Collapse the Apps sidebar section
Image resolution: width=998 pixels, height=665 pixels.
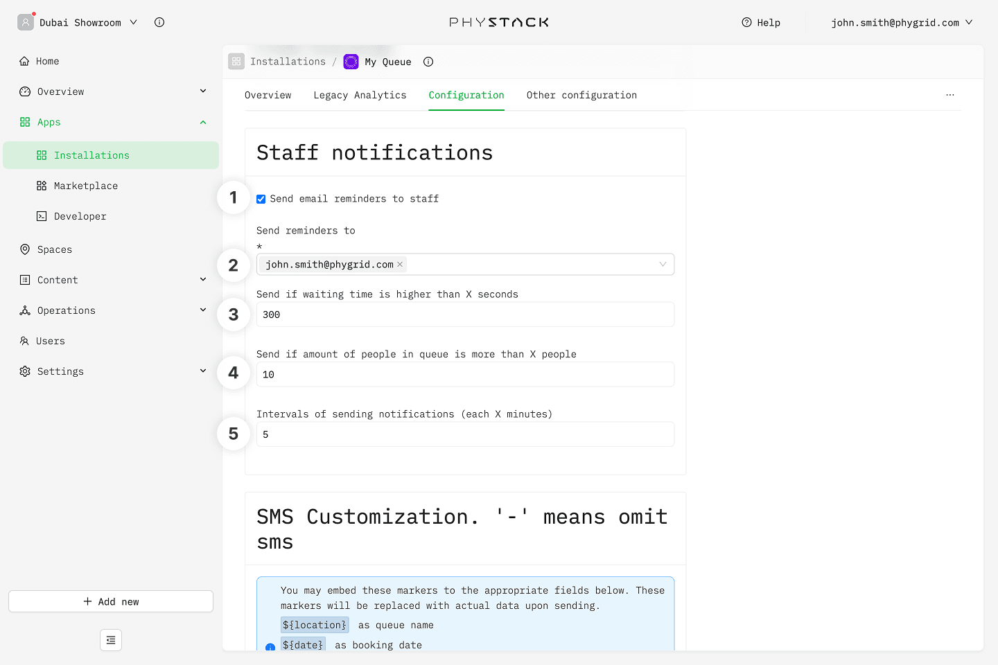point(203,122)
